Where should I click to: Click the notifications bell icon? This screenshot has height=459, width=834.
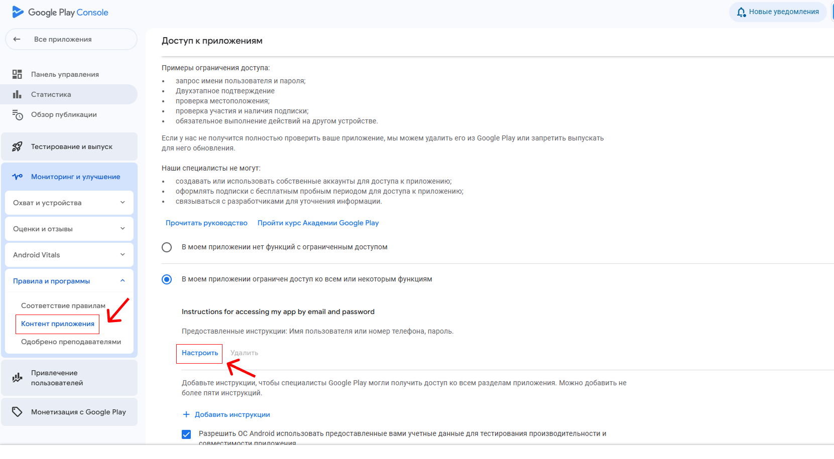pos(741,12)
